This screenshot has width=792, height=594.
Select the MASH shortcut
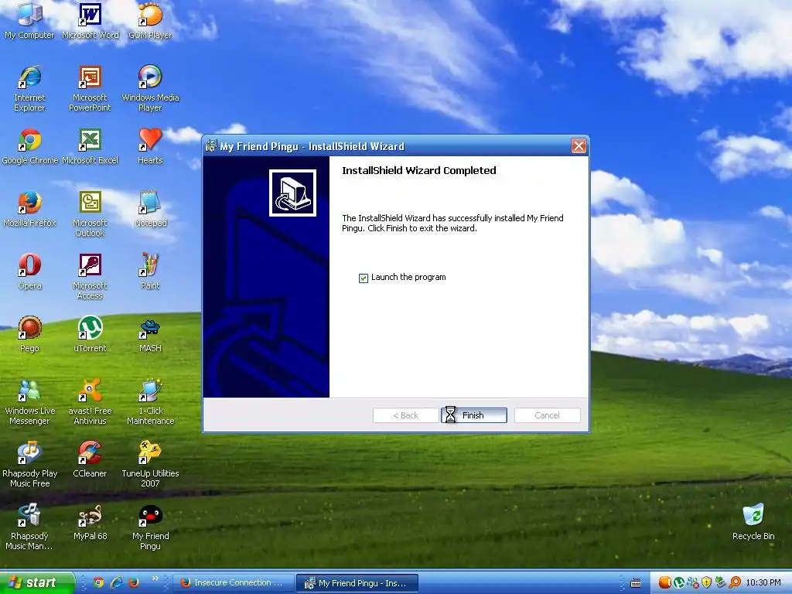150,334
